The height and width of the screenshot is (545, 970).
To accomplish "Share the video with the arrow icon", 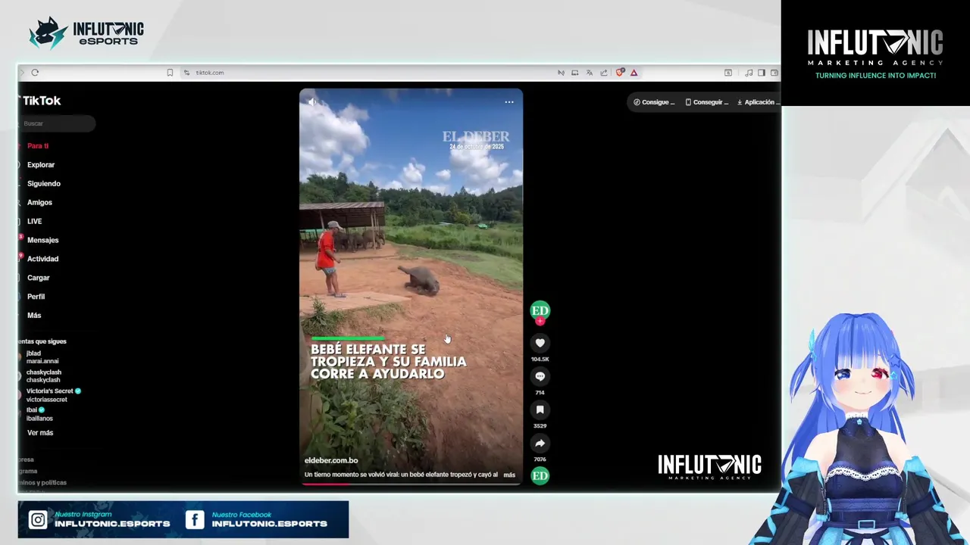I will coord(540,443).
